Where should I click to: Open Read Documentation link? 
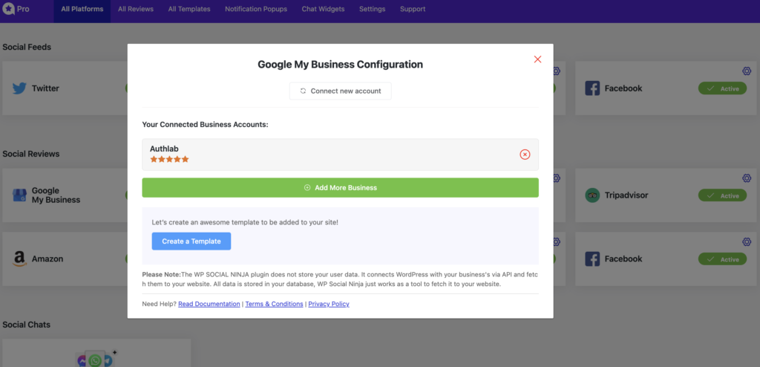click(x=209, y=304)
